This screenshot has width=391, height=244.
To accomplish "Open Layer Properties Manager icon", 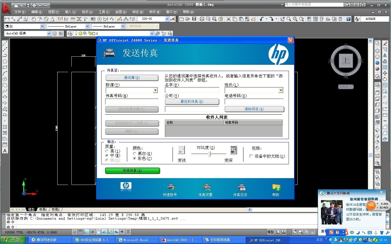I will tap(70, 34).
